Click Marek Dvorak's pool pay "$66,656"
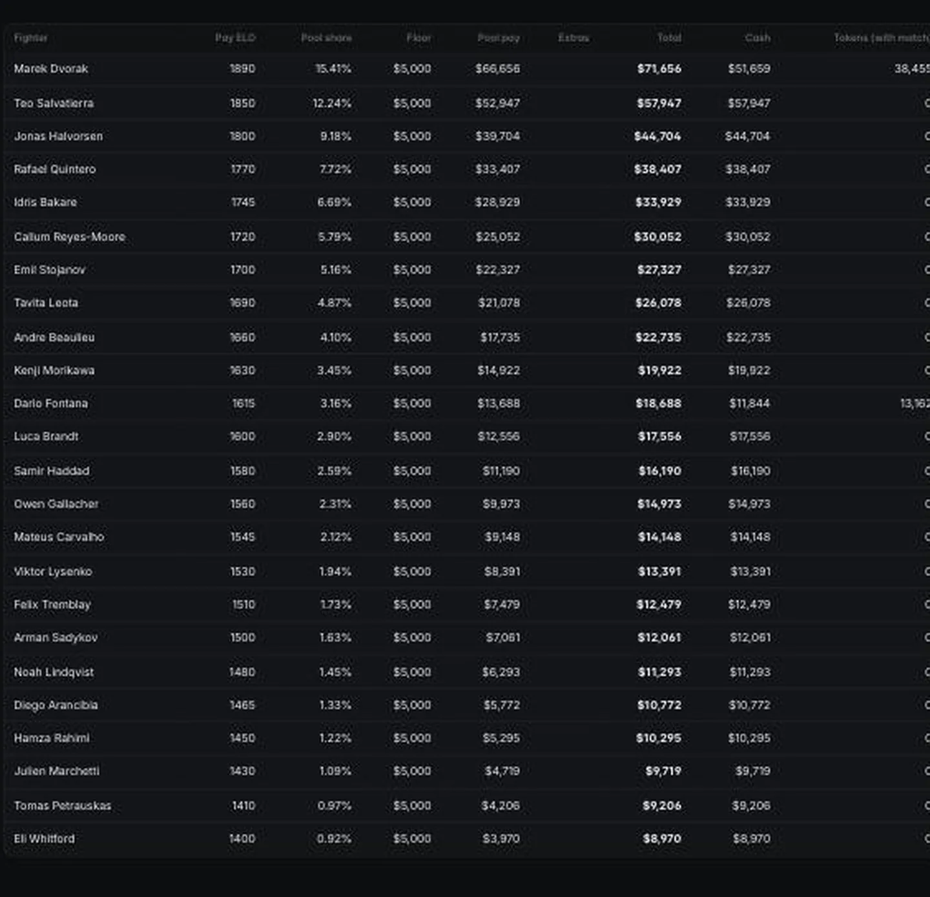This screenshot has width=930, height=897. pos(497,68)
